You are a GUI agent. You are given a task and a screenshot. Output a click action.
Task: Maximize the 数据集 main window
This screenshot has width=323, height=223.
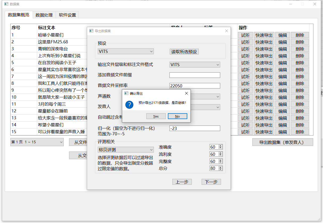tap(302, 4)
